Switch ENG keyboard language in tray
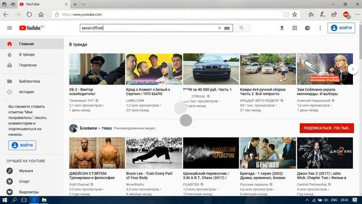Image resolution: width=362 pixels, height=204 pixels. click(x=334, y=200)
